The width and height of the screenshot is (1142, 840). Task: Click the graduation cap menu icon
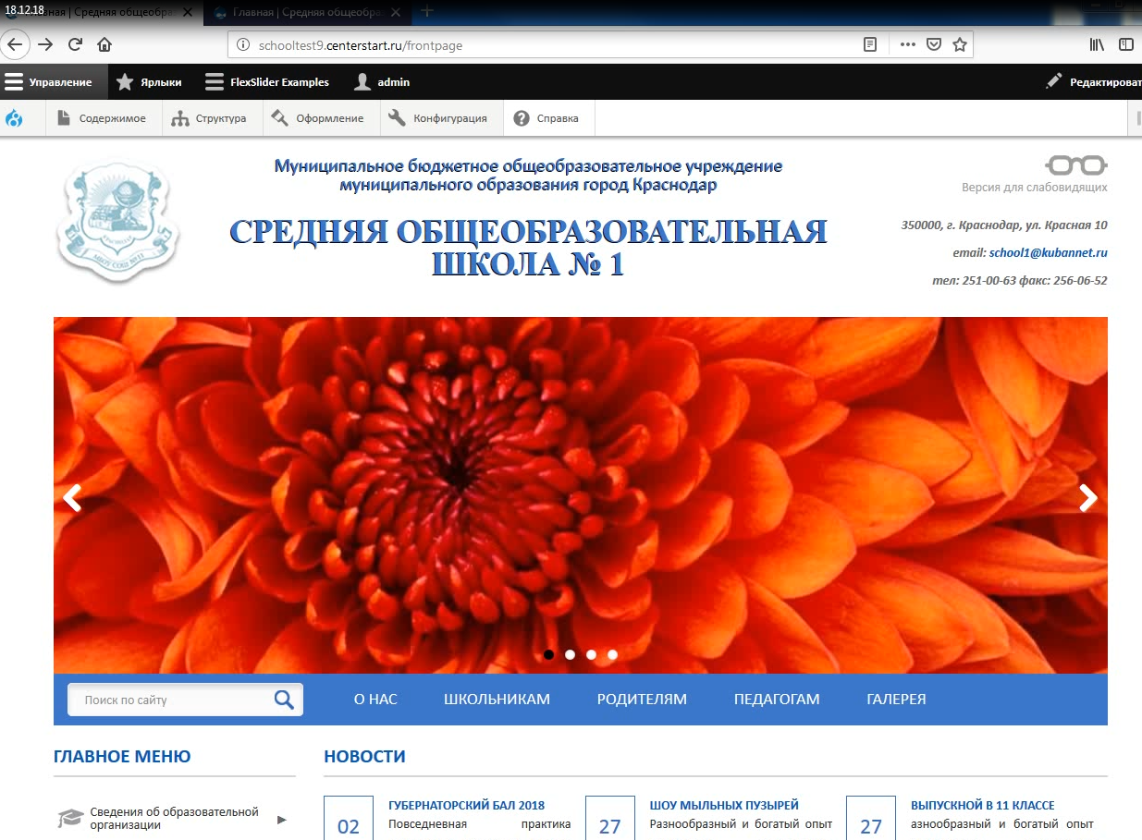(x=70, y=818)
